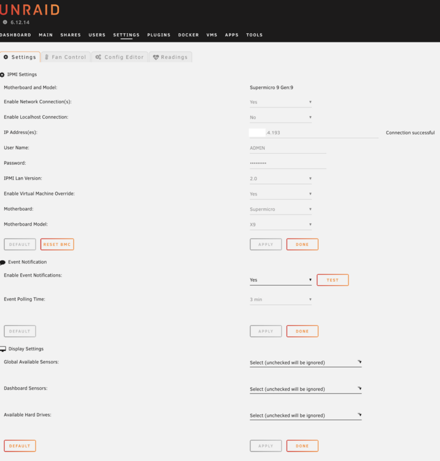The image size is (440, 461).
Task: Click the Test notification button
Action: [x=333, y=280]
